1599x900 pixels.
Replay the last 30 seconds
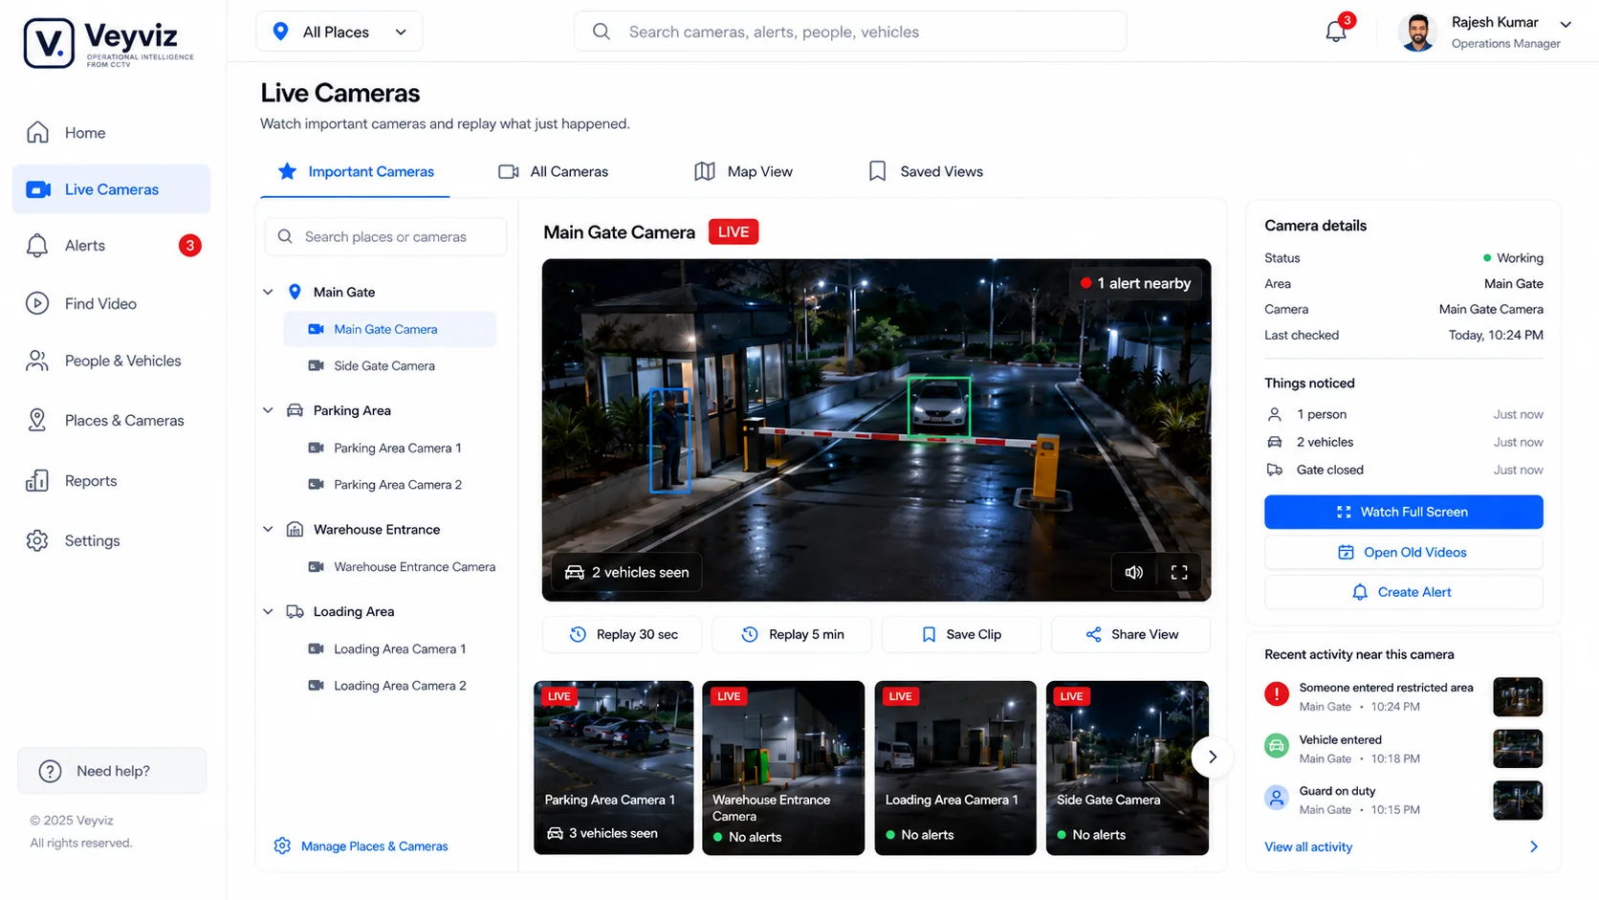click(623, 634)
